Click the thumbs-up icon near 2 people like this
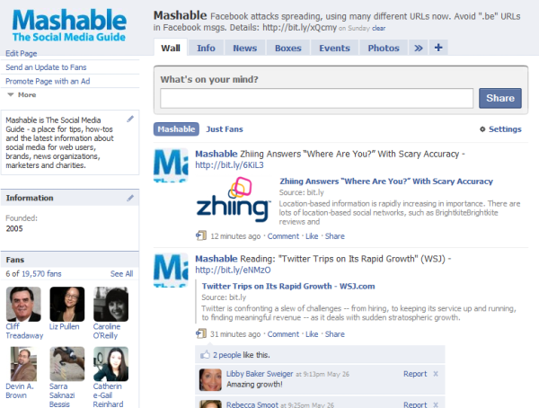 (205, 355)
